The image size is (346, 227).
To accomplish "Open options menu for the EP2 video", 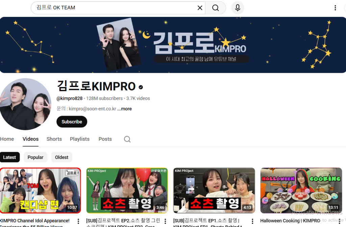I will point(165,221).
